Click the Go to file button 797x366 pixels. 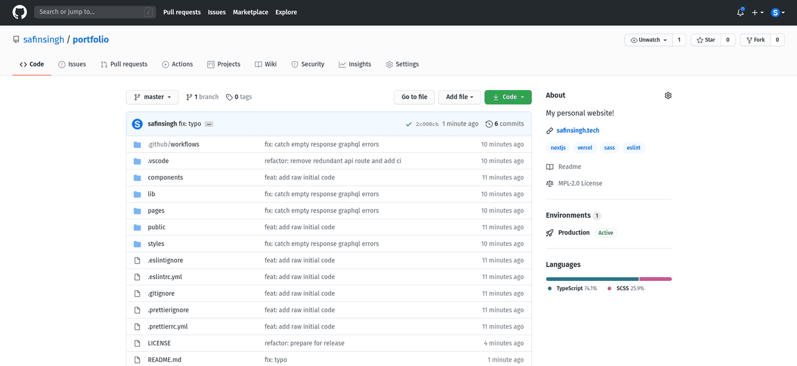(x=414, y=97)
